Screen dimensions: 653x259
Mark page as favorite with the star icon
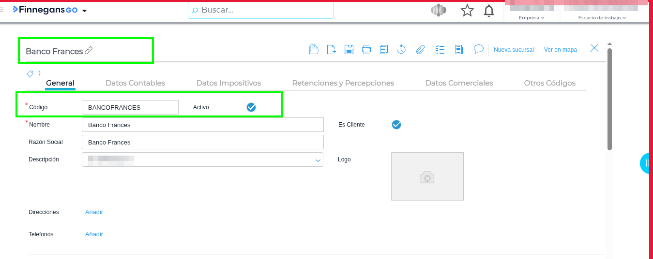click(x=467, y=11)
